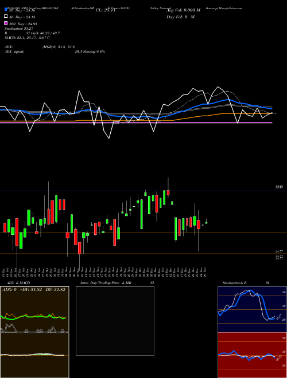The height and width of the screenshot is (378, 287).
Task: Click the last small green candlestick on the chart
Action: 206,223
